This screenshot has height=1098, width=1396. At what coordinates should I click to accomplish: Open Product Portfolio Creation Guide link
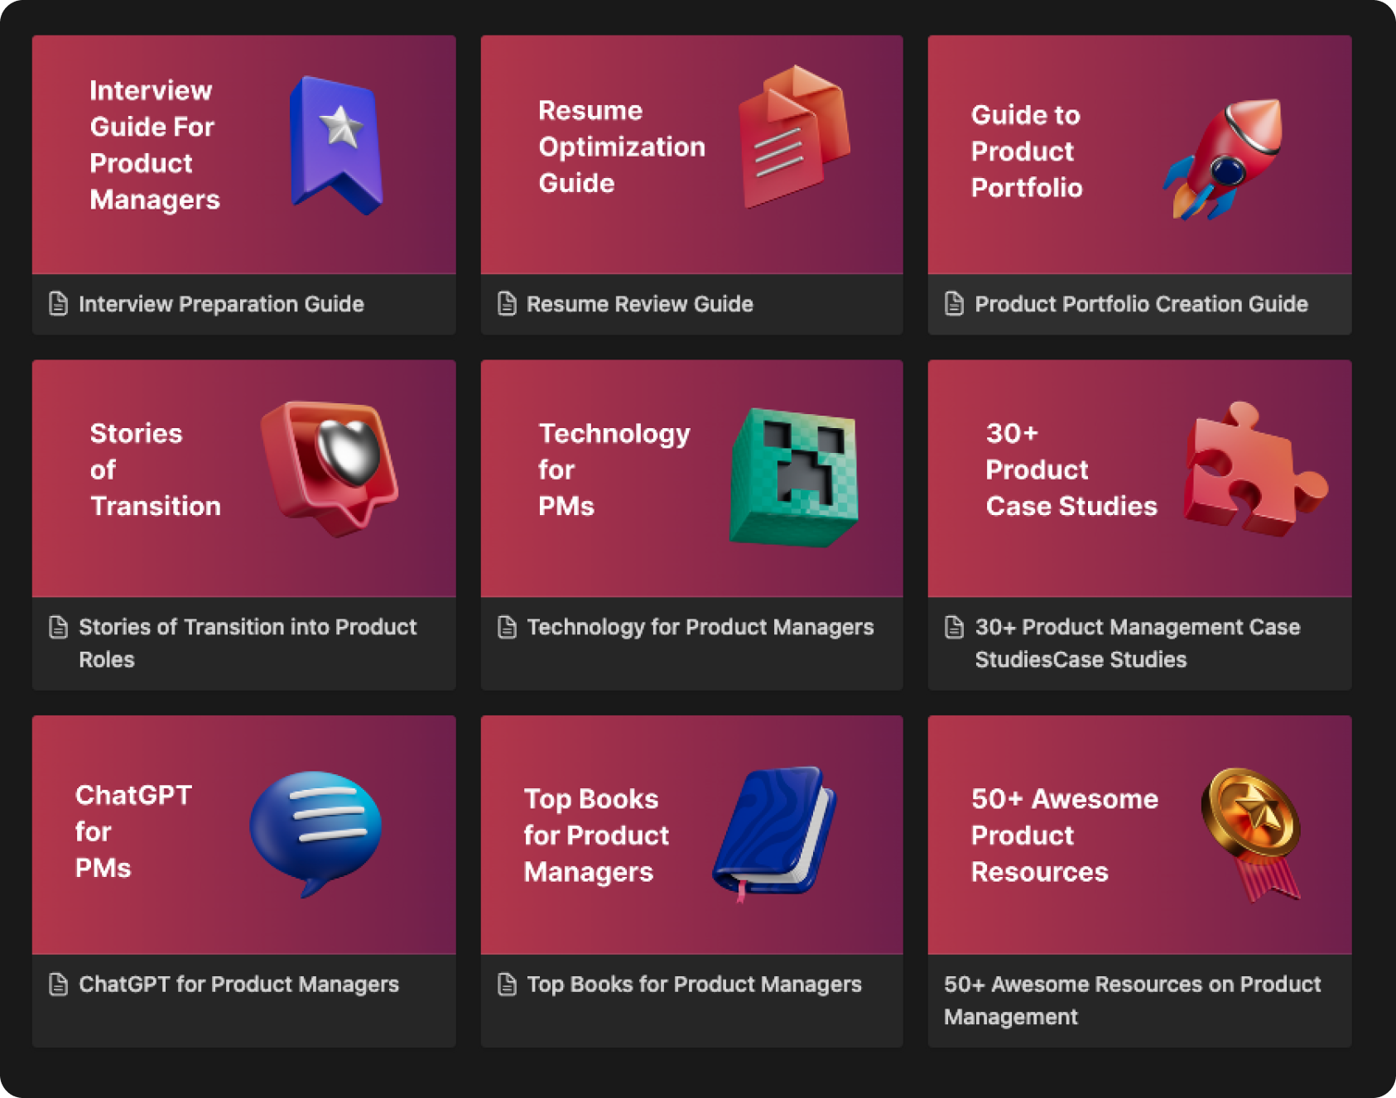1141,304
